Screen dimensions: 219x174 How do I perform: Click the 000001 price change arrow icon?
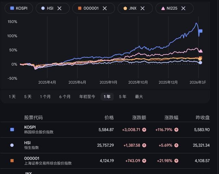144,161
